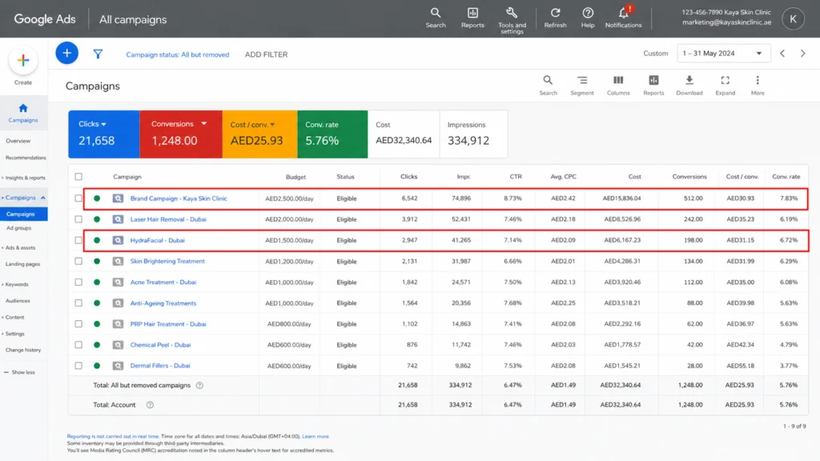Viewport: 820px width, 461px height.
Task: Open table Reports tool beside Columns
Action: click(653, 85)
